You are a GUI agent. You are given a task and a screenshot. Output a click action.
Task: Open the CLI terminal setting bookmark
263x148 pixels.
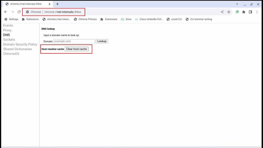[x=199, y=19]
